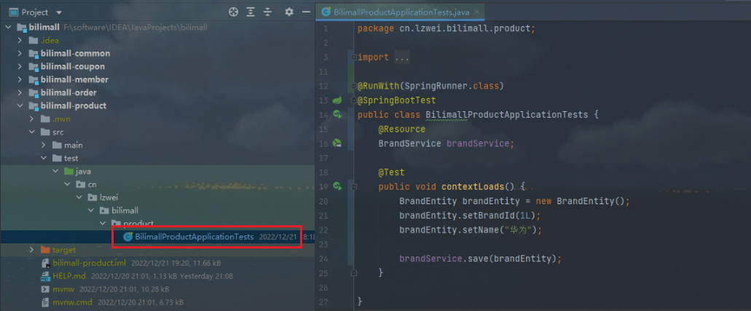This screenshot has height=311, width=751.
Task: Click the @SpringBootTest annotation on line 13
Action: point(397,100)
